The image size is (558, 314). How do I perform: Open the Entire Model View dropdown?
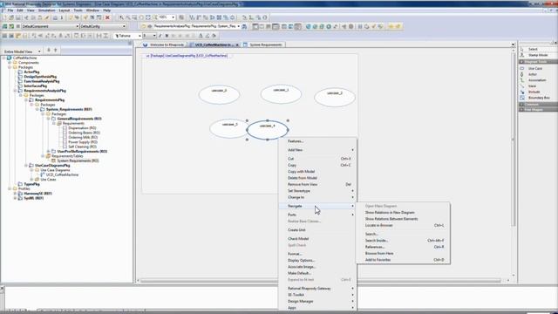tap(38, 51)
